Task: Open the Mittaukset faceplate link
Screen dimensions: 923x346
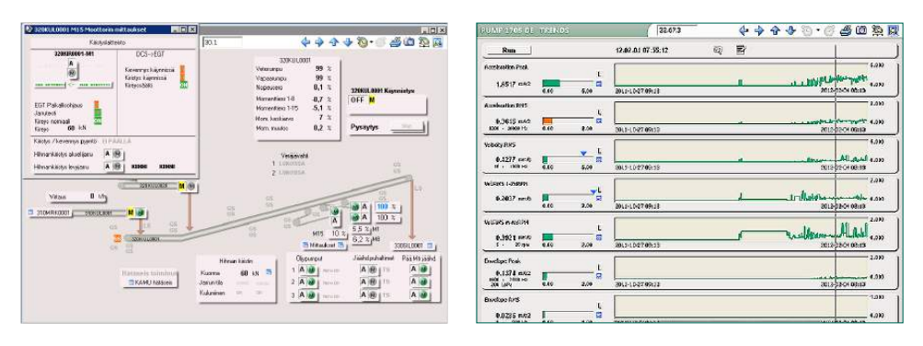Action: point(318,244)
